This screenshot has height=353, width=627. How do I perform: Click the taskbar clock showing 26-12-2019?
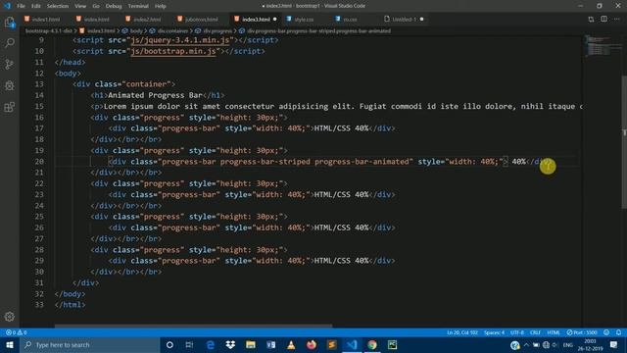click(590, 345)
